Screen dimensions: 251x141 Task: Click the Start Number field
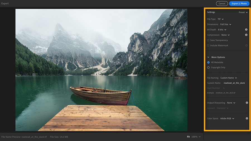[x=224, y=88]
